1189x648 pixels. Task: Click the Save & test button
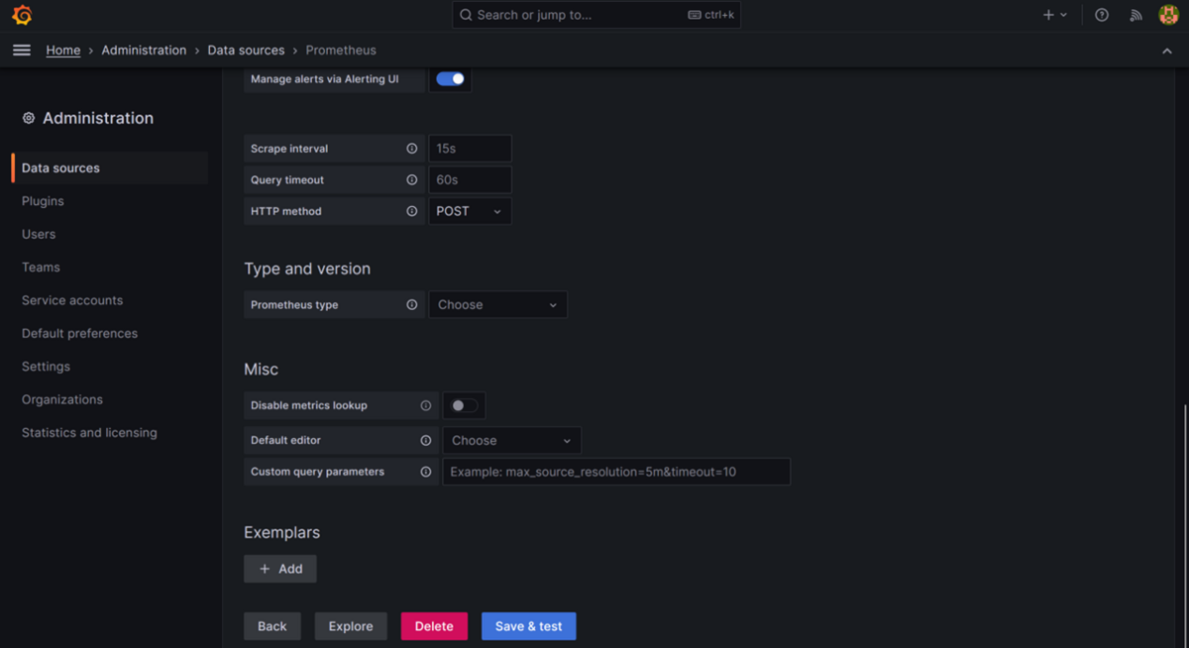[x=529, y=626]
